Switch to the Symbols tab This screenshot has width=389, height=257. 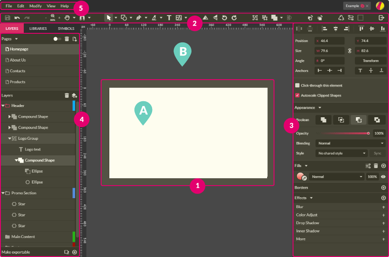pos(66,29)
